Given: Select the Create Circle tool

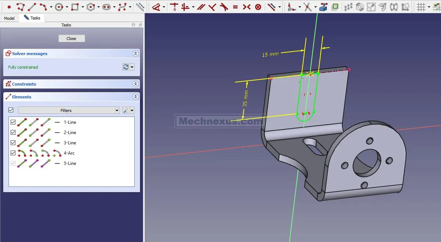Looking at the screenshot, I should 59,7.
